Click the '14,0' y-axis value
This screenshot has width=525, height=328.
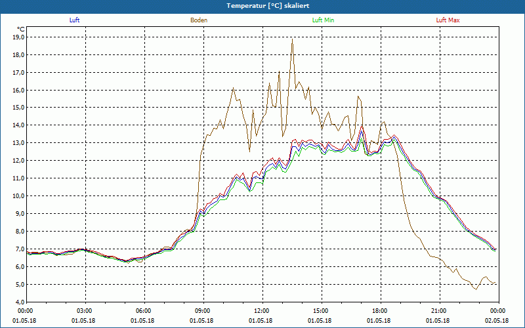(x=18, y=125)
